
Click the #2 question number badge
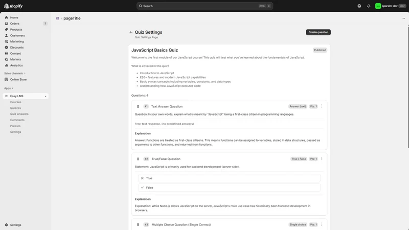[x=146, y=159]
